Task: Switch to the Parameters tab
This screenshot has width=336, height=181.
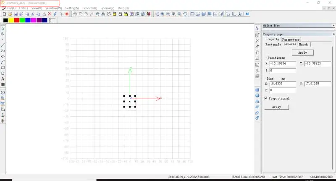Action: tap(291, 39)
